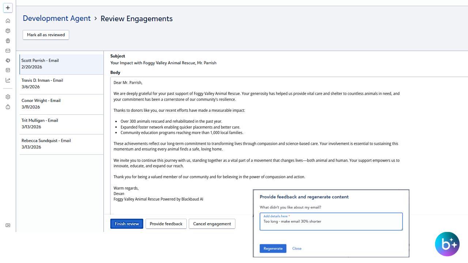Click the 'Warm regards,' sign-off line

126,188
